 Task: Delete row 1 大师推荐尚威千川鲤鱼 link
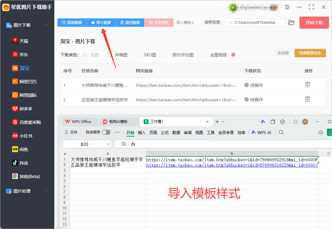(x=308, y=85)
